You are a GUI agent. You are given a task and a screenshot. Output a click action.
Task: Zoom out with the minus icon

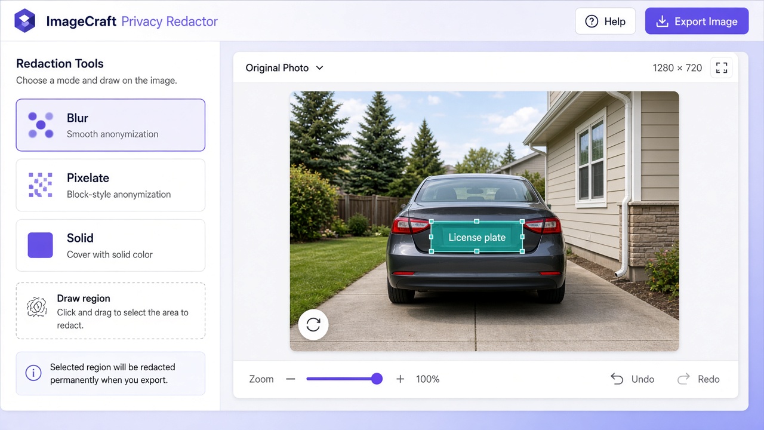291,379
